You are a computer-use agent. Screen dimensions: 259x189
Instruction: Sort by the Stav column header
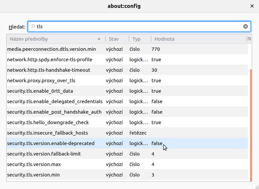click(114, 39)
